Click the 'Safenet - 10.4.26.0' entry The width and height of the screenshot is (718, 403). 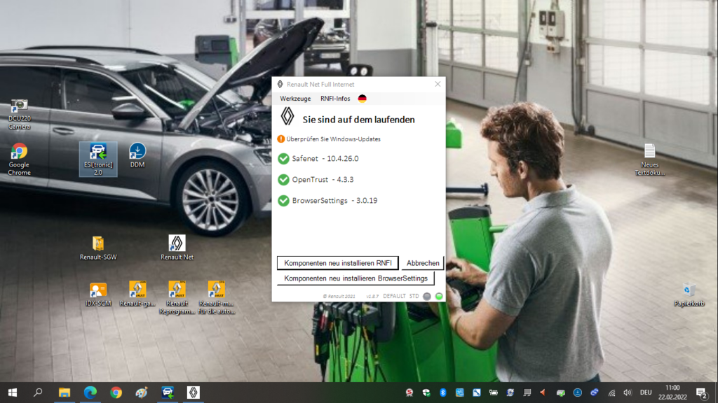pyautogui.click(x=325, y=159)
